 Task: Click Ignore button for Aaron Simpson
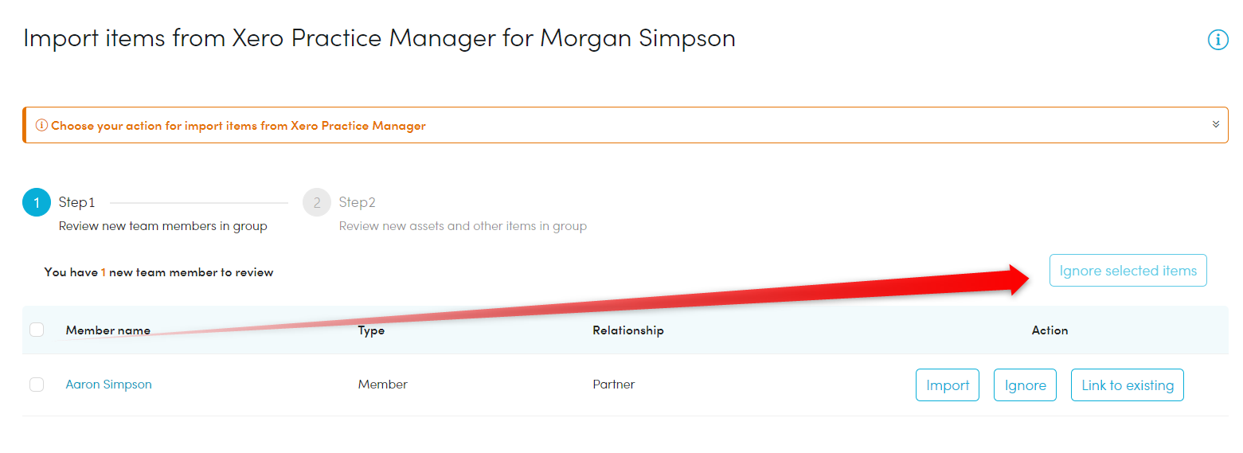coord(1025,385)
